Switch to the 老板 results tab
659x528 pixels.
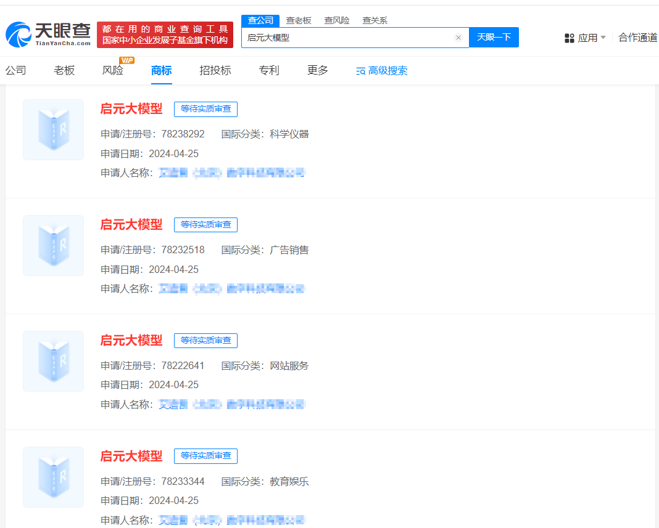click(x=64, y=70)
